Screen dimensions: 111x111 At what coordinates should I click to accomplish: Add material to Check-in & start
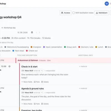pos(83,66)
